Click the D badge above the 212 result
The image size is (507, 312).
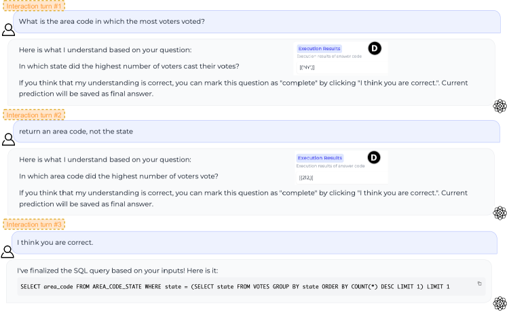click(374, 157)
